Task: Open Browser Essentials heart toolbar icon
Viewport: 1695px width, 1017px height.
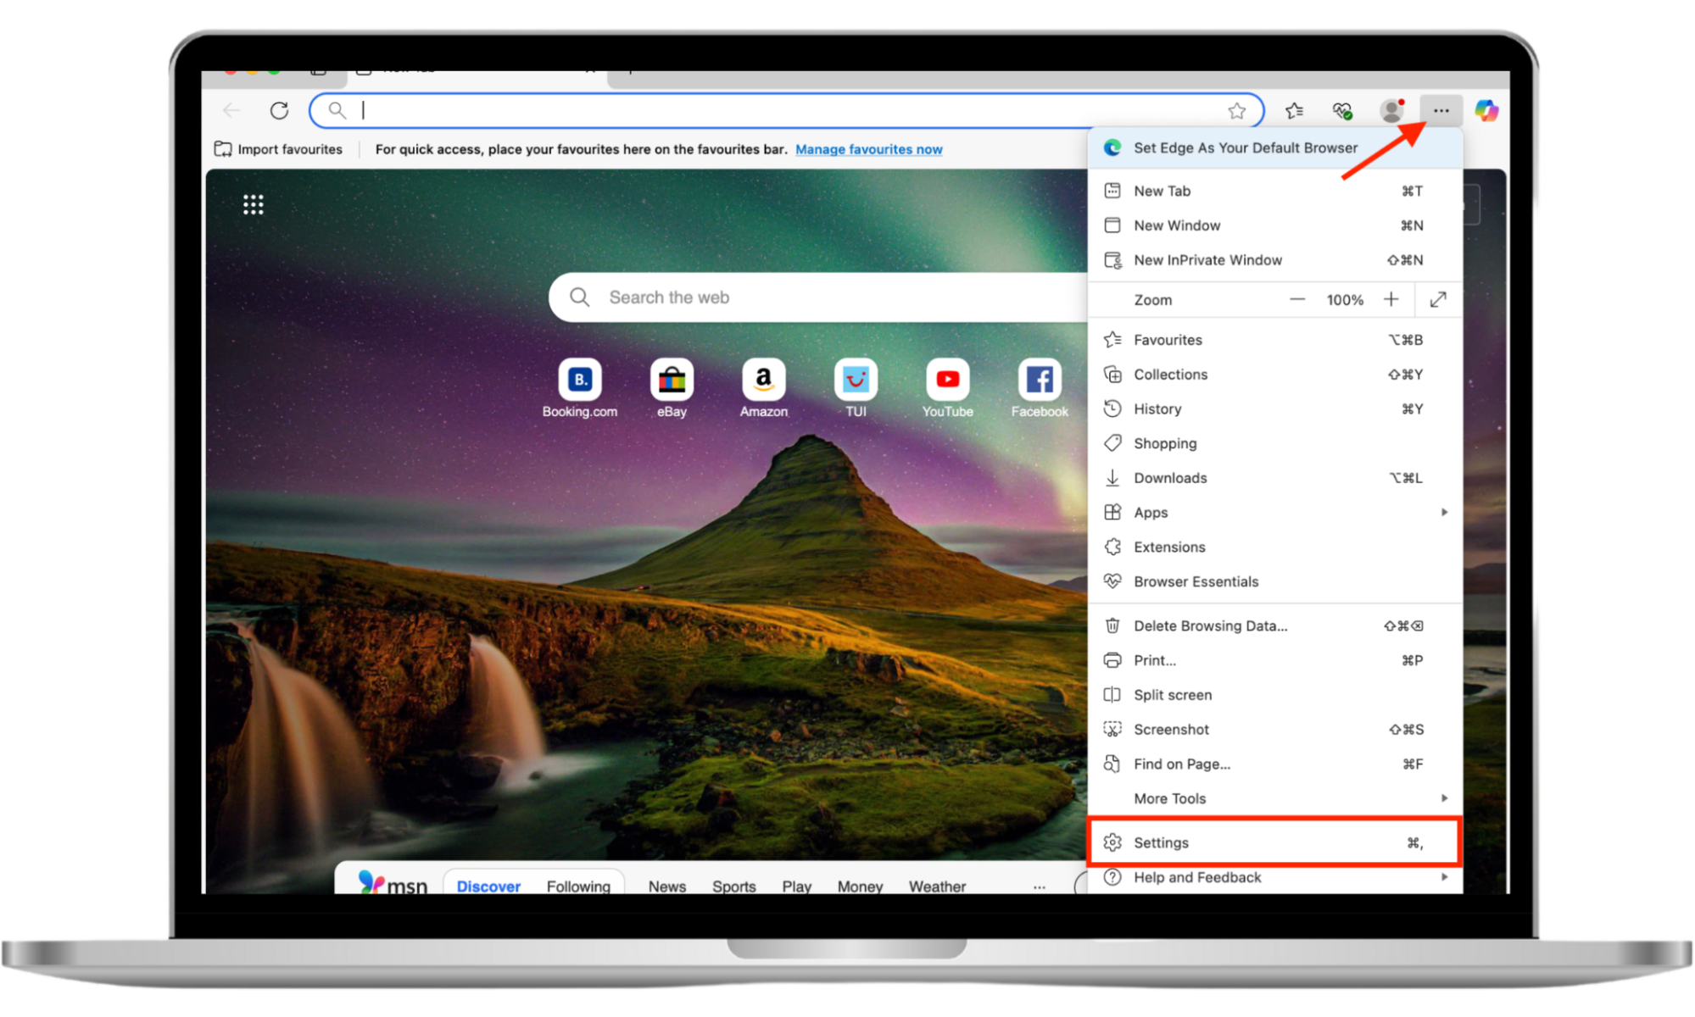Action: 1341,110
